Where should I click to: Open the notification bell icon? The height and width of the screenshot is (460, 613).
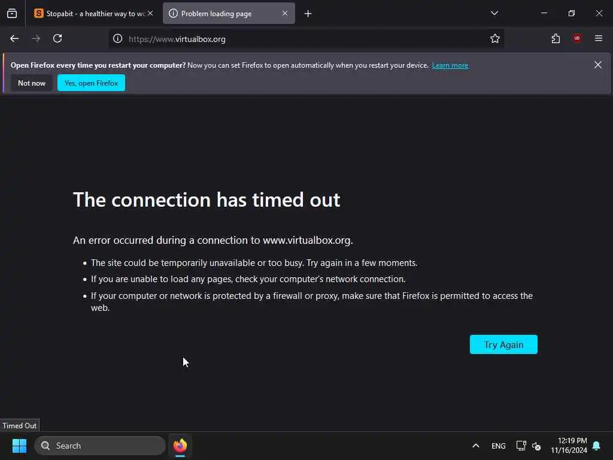(x=596, y=446)
